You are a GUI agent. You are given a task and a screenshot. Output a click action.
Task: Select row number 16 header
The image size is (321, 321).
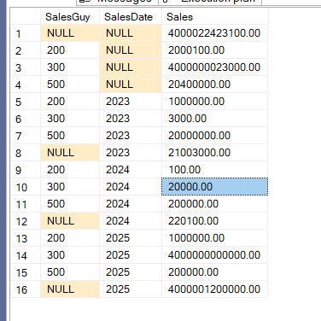(26, 289)
